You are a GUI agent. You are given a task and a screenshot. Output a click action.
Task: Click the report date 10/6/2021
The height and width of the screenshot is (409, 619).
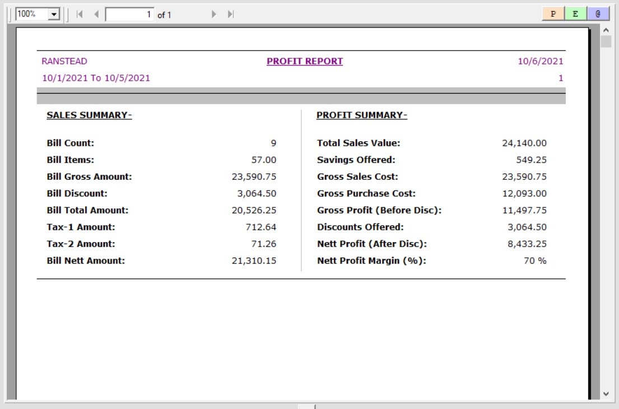[541, 61]
